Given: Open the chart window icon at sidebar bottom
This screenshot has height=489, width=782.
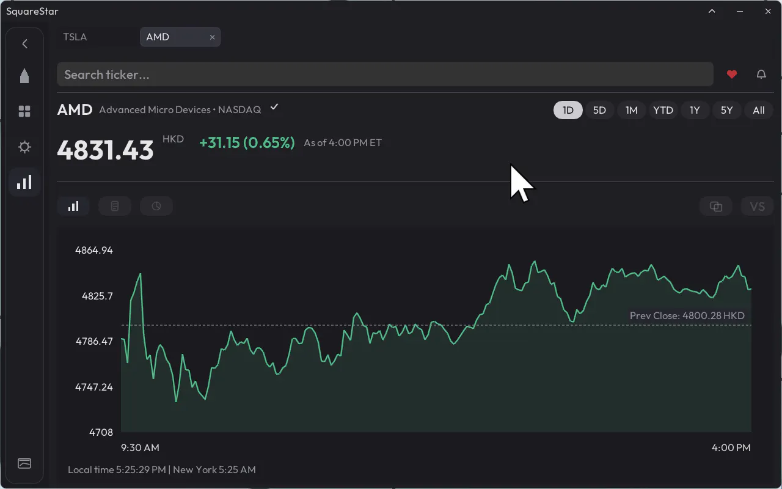Looking at the screenshot, I should coord(24,463).
